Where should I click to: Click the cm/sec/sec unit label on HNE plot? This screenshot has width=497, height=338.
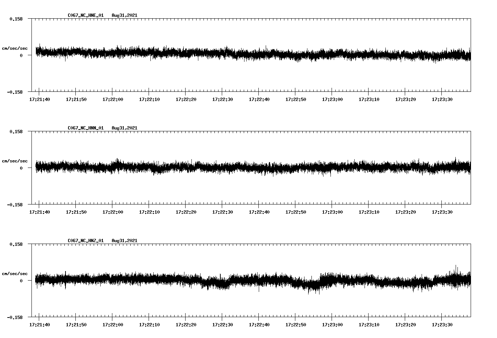point(15,48)
